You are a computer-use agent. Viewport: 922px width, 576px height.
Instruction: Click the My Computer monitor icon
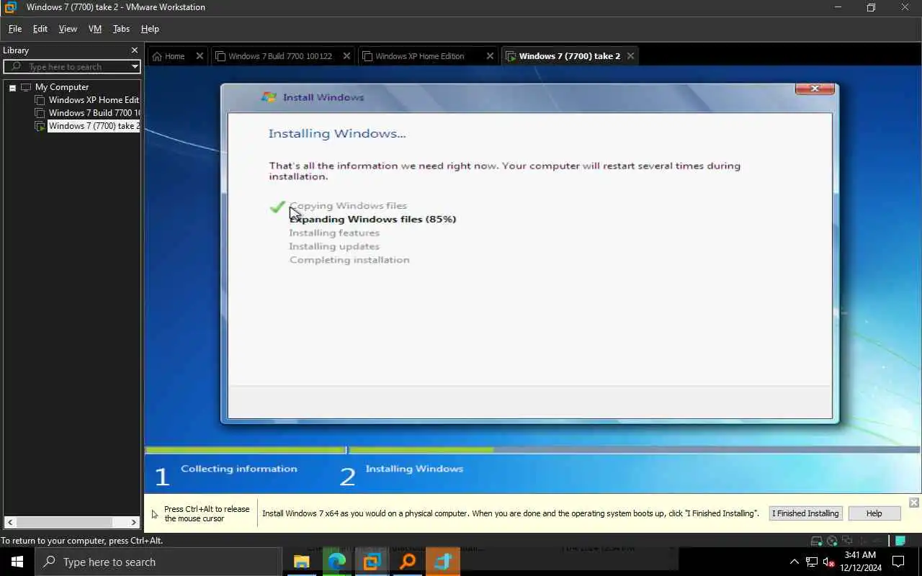tap(26, 87)
